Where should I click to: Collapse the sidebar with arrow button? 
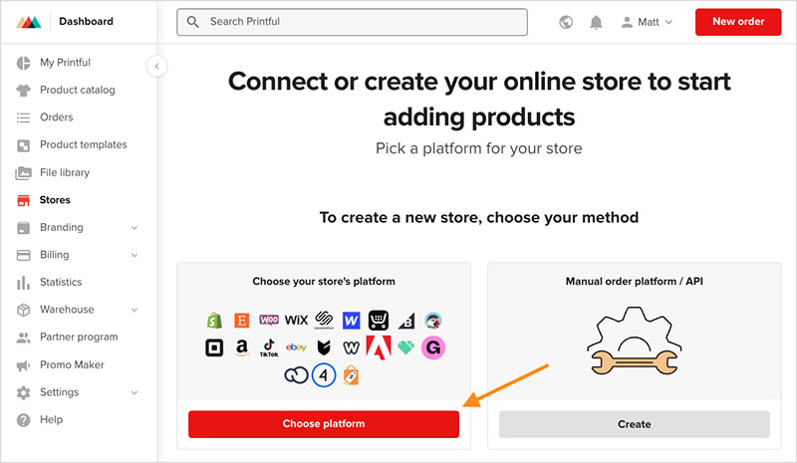pyautogui.click(x=156, y=66)
